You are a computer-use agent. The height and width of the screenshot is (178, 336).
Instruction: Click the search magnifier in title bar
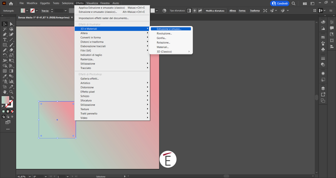click(x=293, y=3)
